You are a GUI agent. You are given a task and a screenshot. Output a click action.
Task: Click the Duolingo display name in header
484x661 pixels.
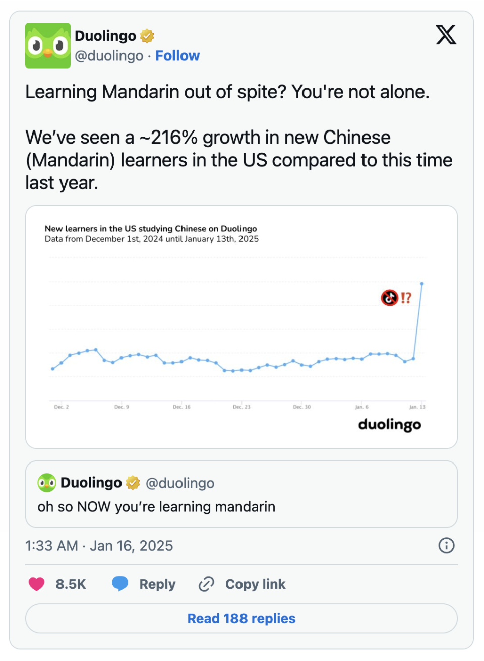[105, 36]
